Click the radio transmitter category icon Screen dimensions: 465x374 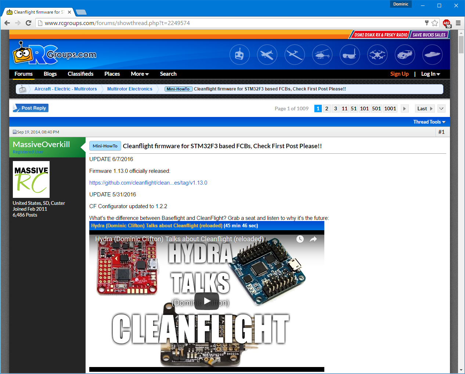pos(239,55)
